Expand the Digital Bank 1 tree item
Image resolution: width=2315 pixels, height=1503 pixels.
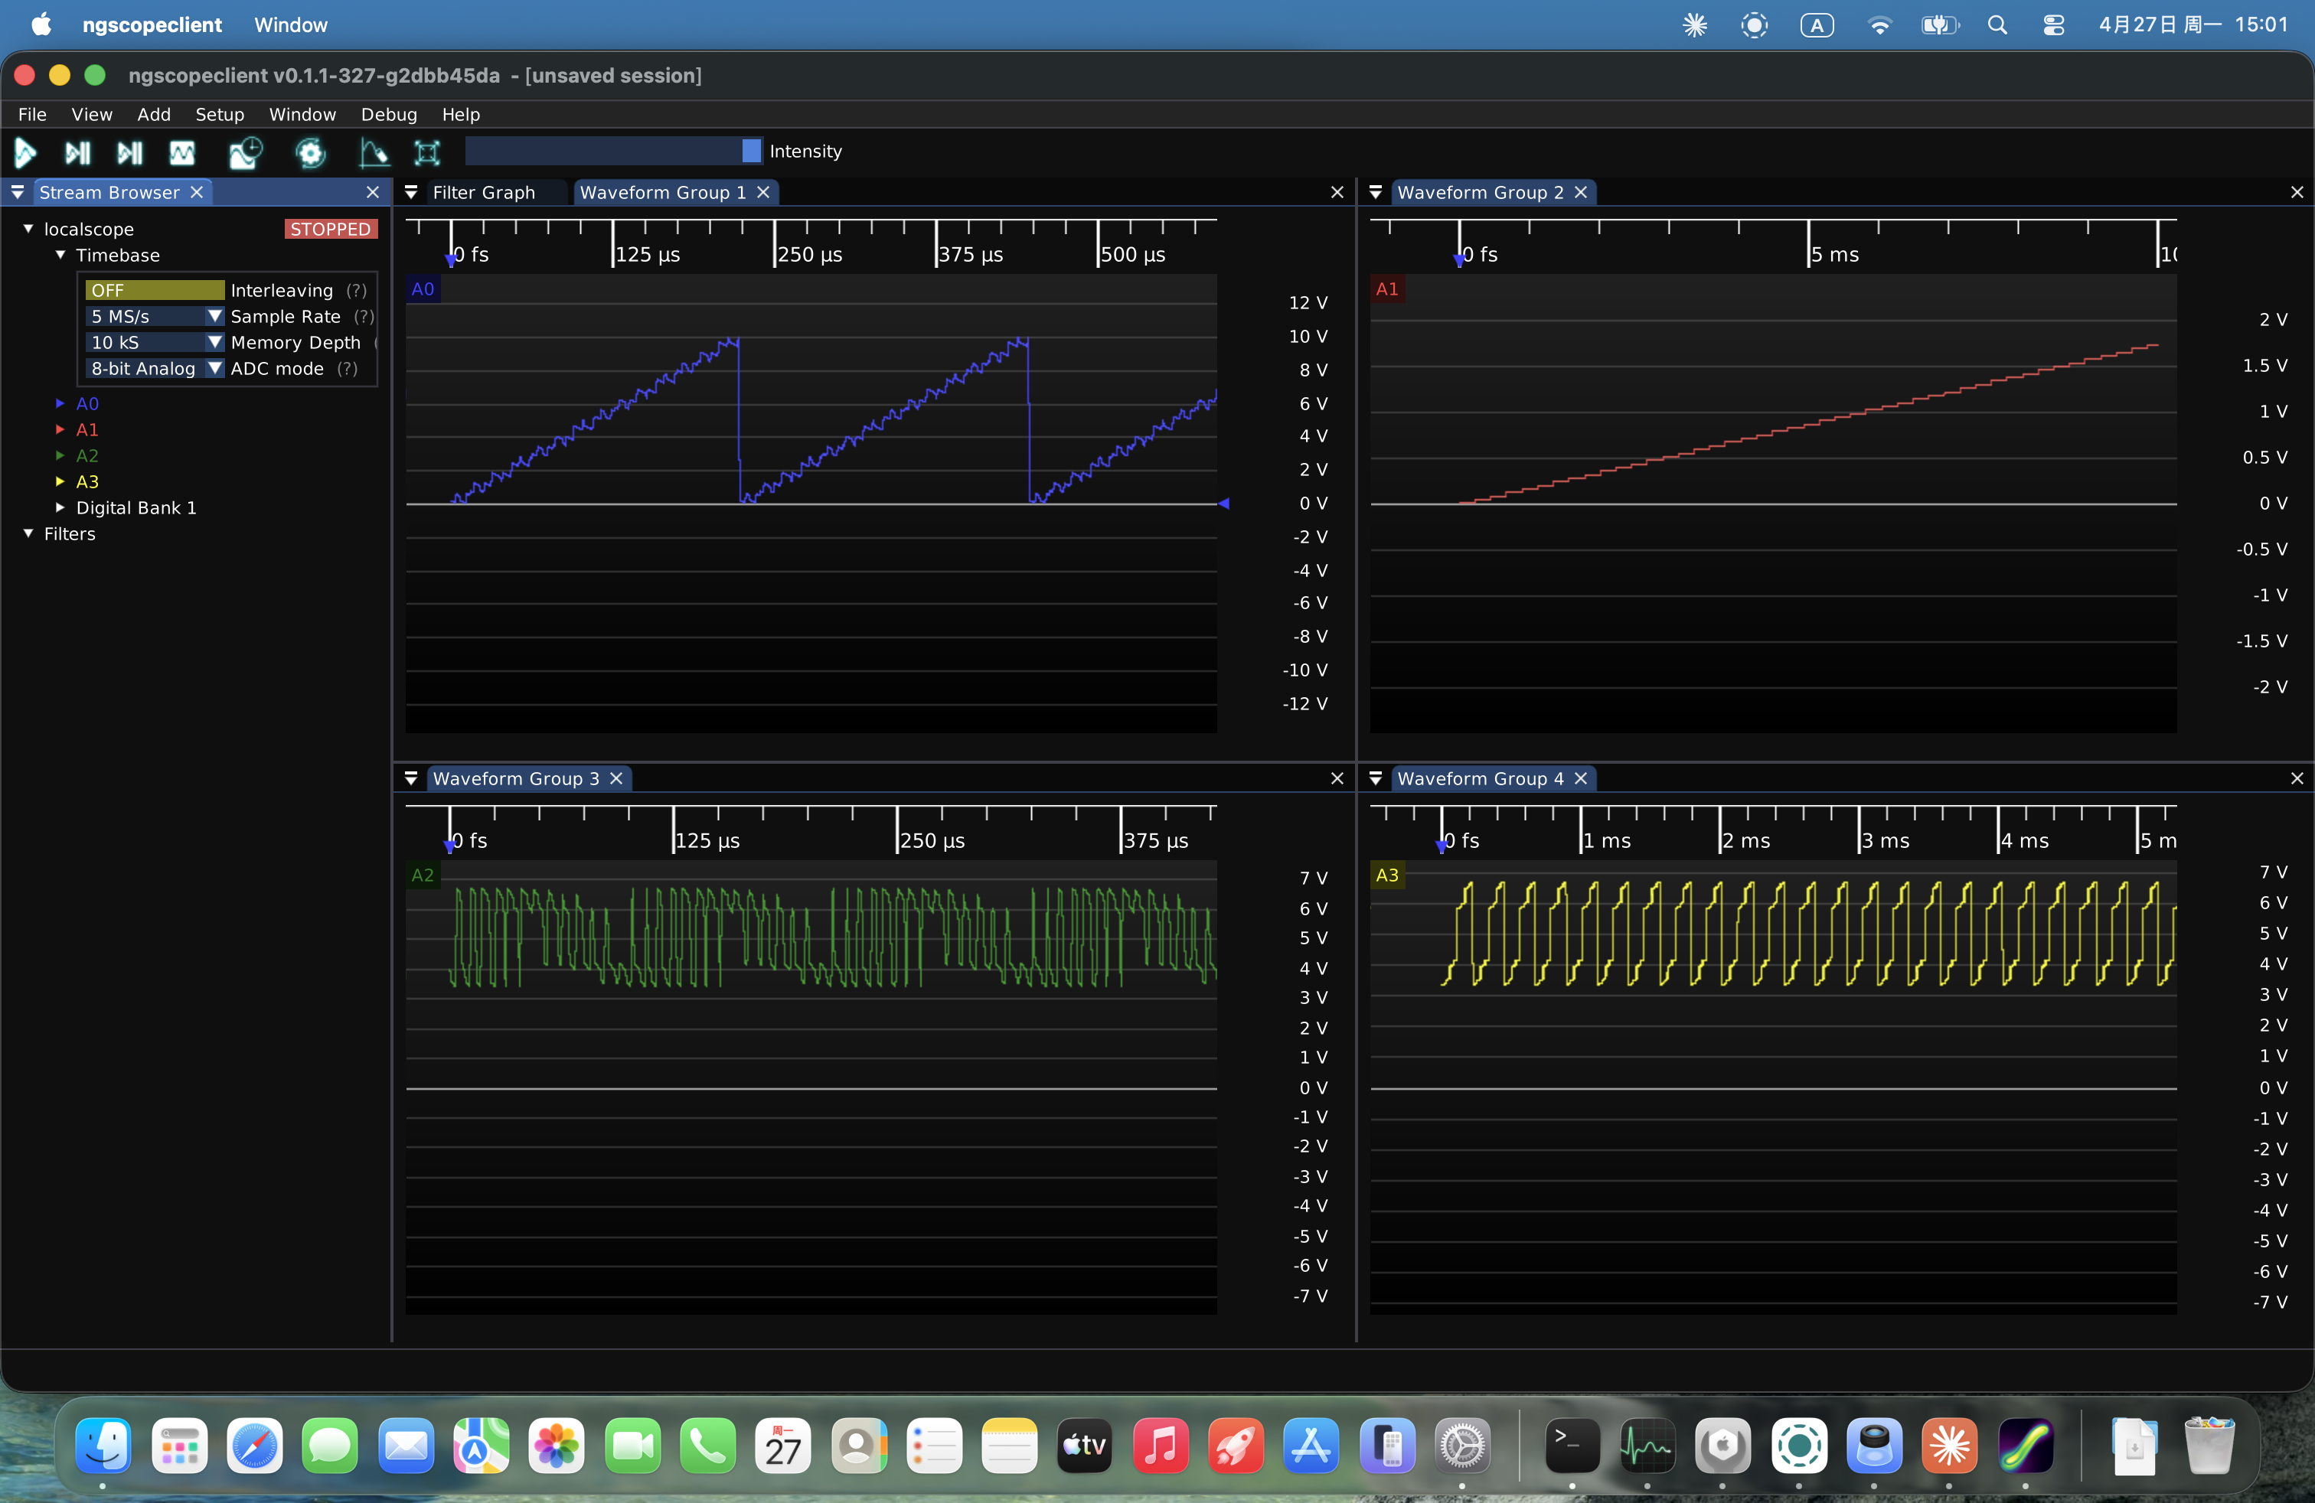60,507
